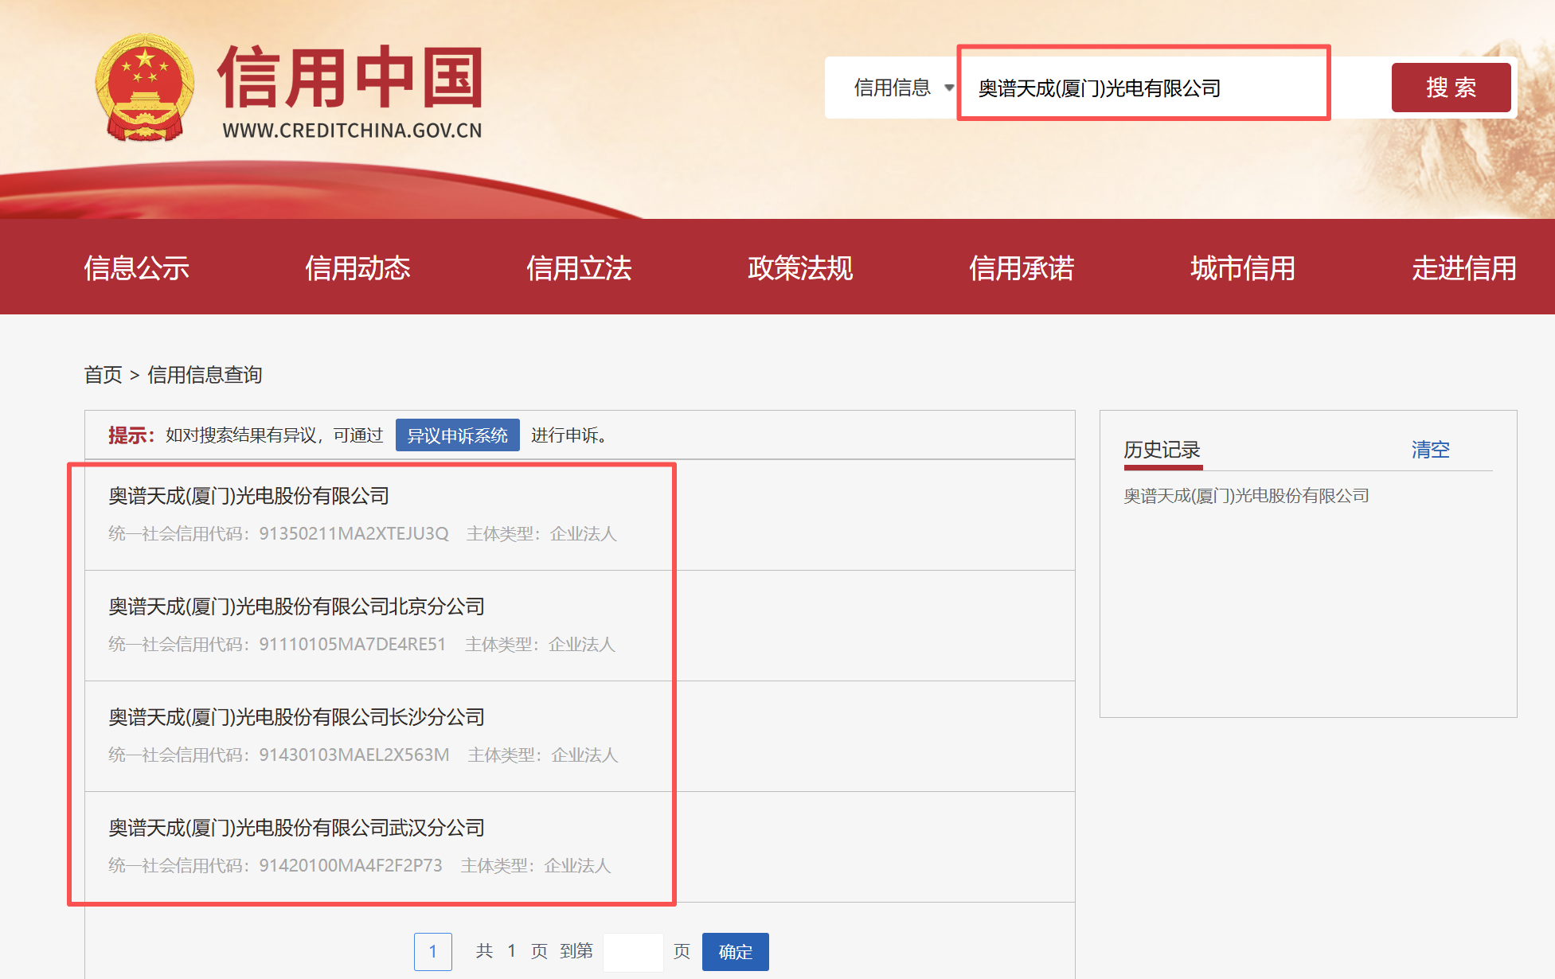Open the 信息公示 menu
The image size is (1555, 979).
click(x=136, y=268)
